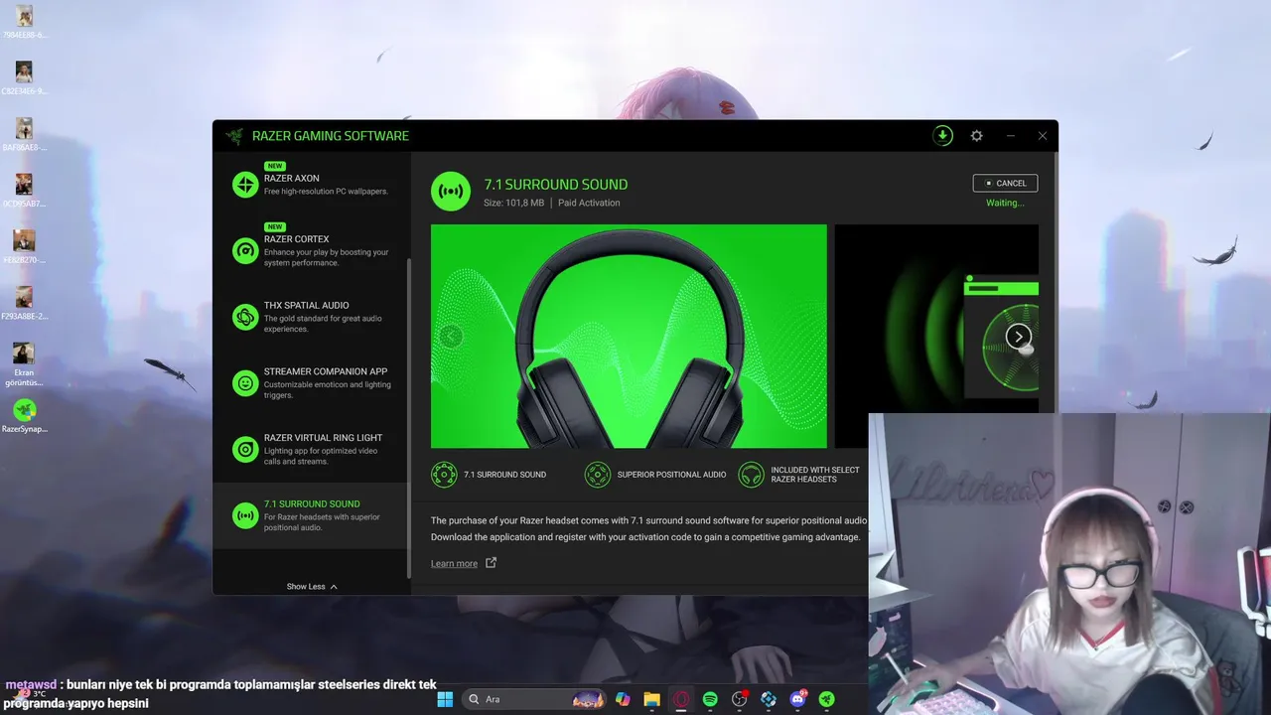The image size is (1271, 715).
Task: Click the headphones preview image
Action: click(629, 336)
